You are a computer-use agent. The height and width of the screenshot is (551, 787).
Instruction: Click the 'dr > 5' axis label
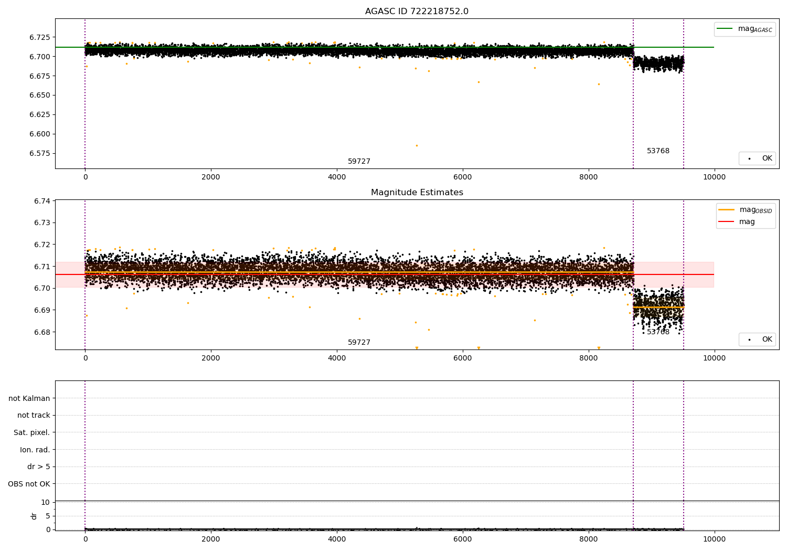click(38, 467)
